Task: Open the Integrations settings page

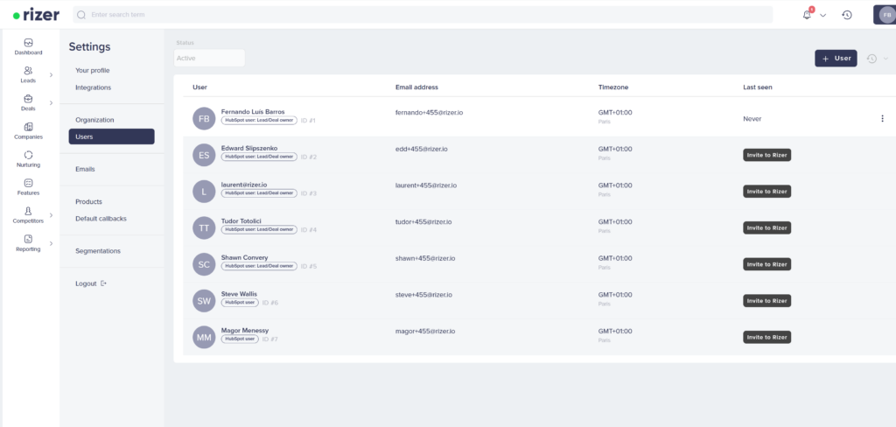Action: tap(93, 87)
